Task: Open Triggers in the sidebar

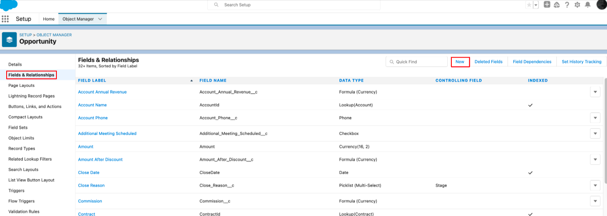Action: (x=16, y=191)
